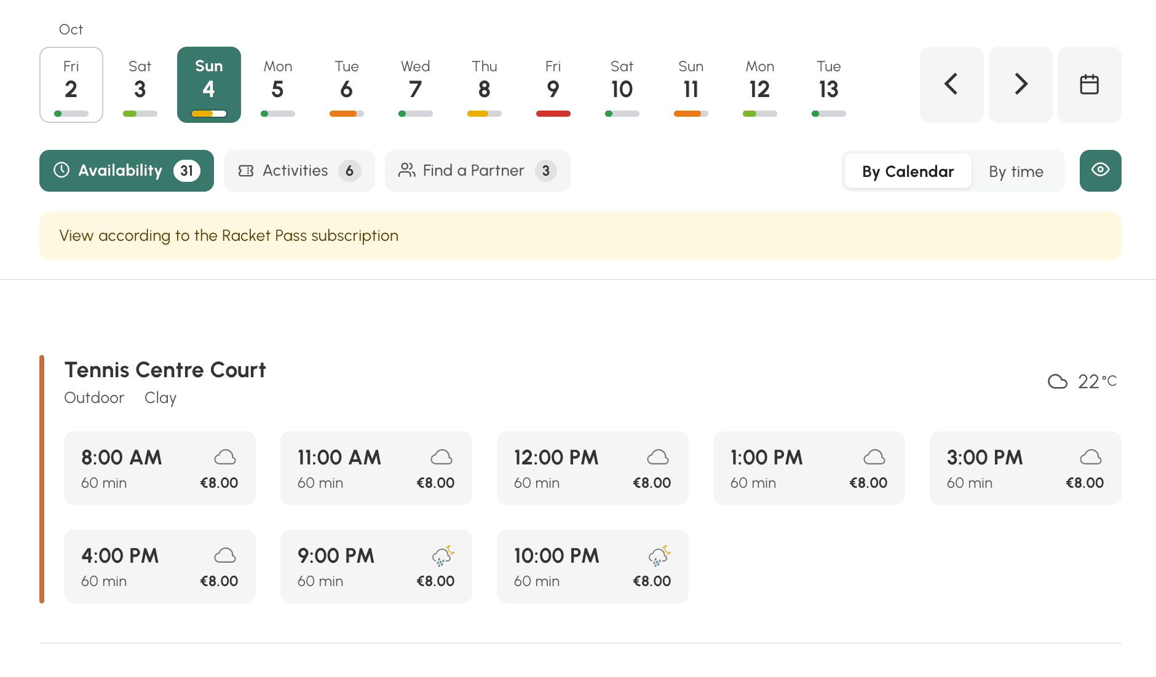Open the calendar date picker
1156x677 pixels.
(1089, 85)
